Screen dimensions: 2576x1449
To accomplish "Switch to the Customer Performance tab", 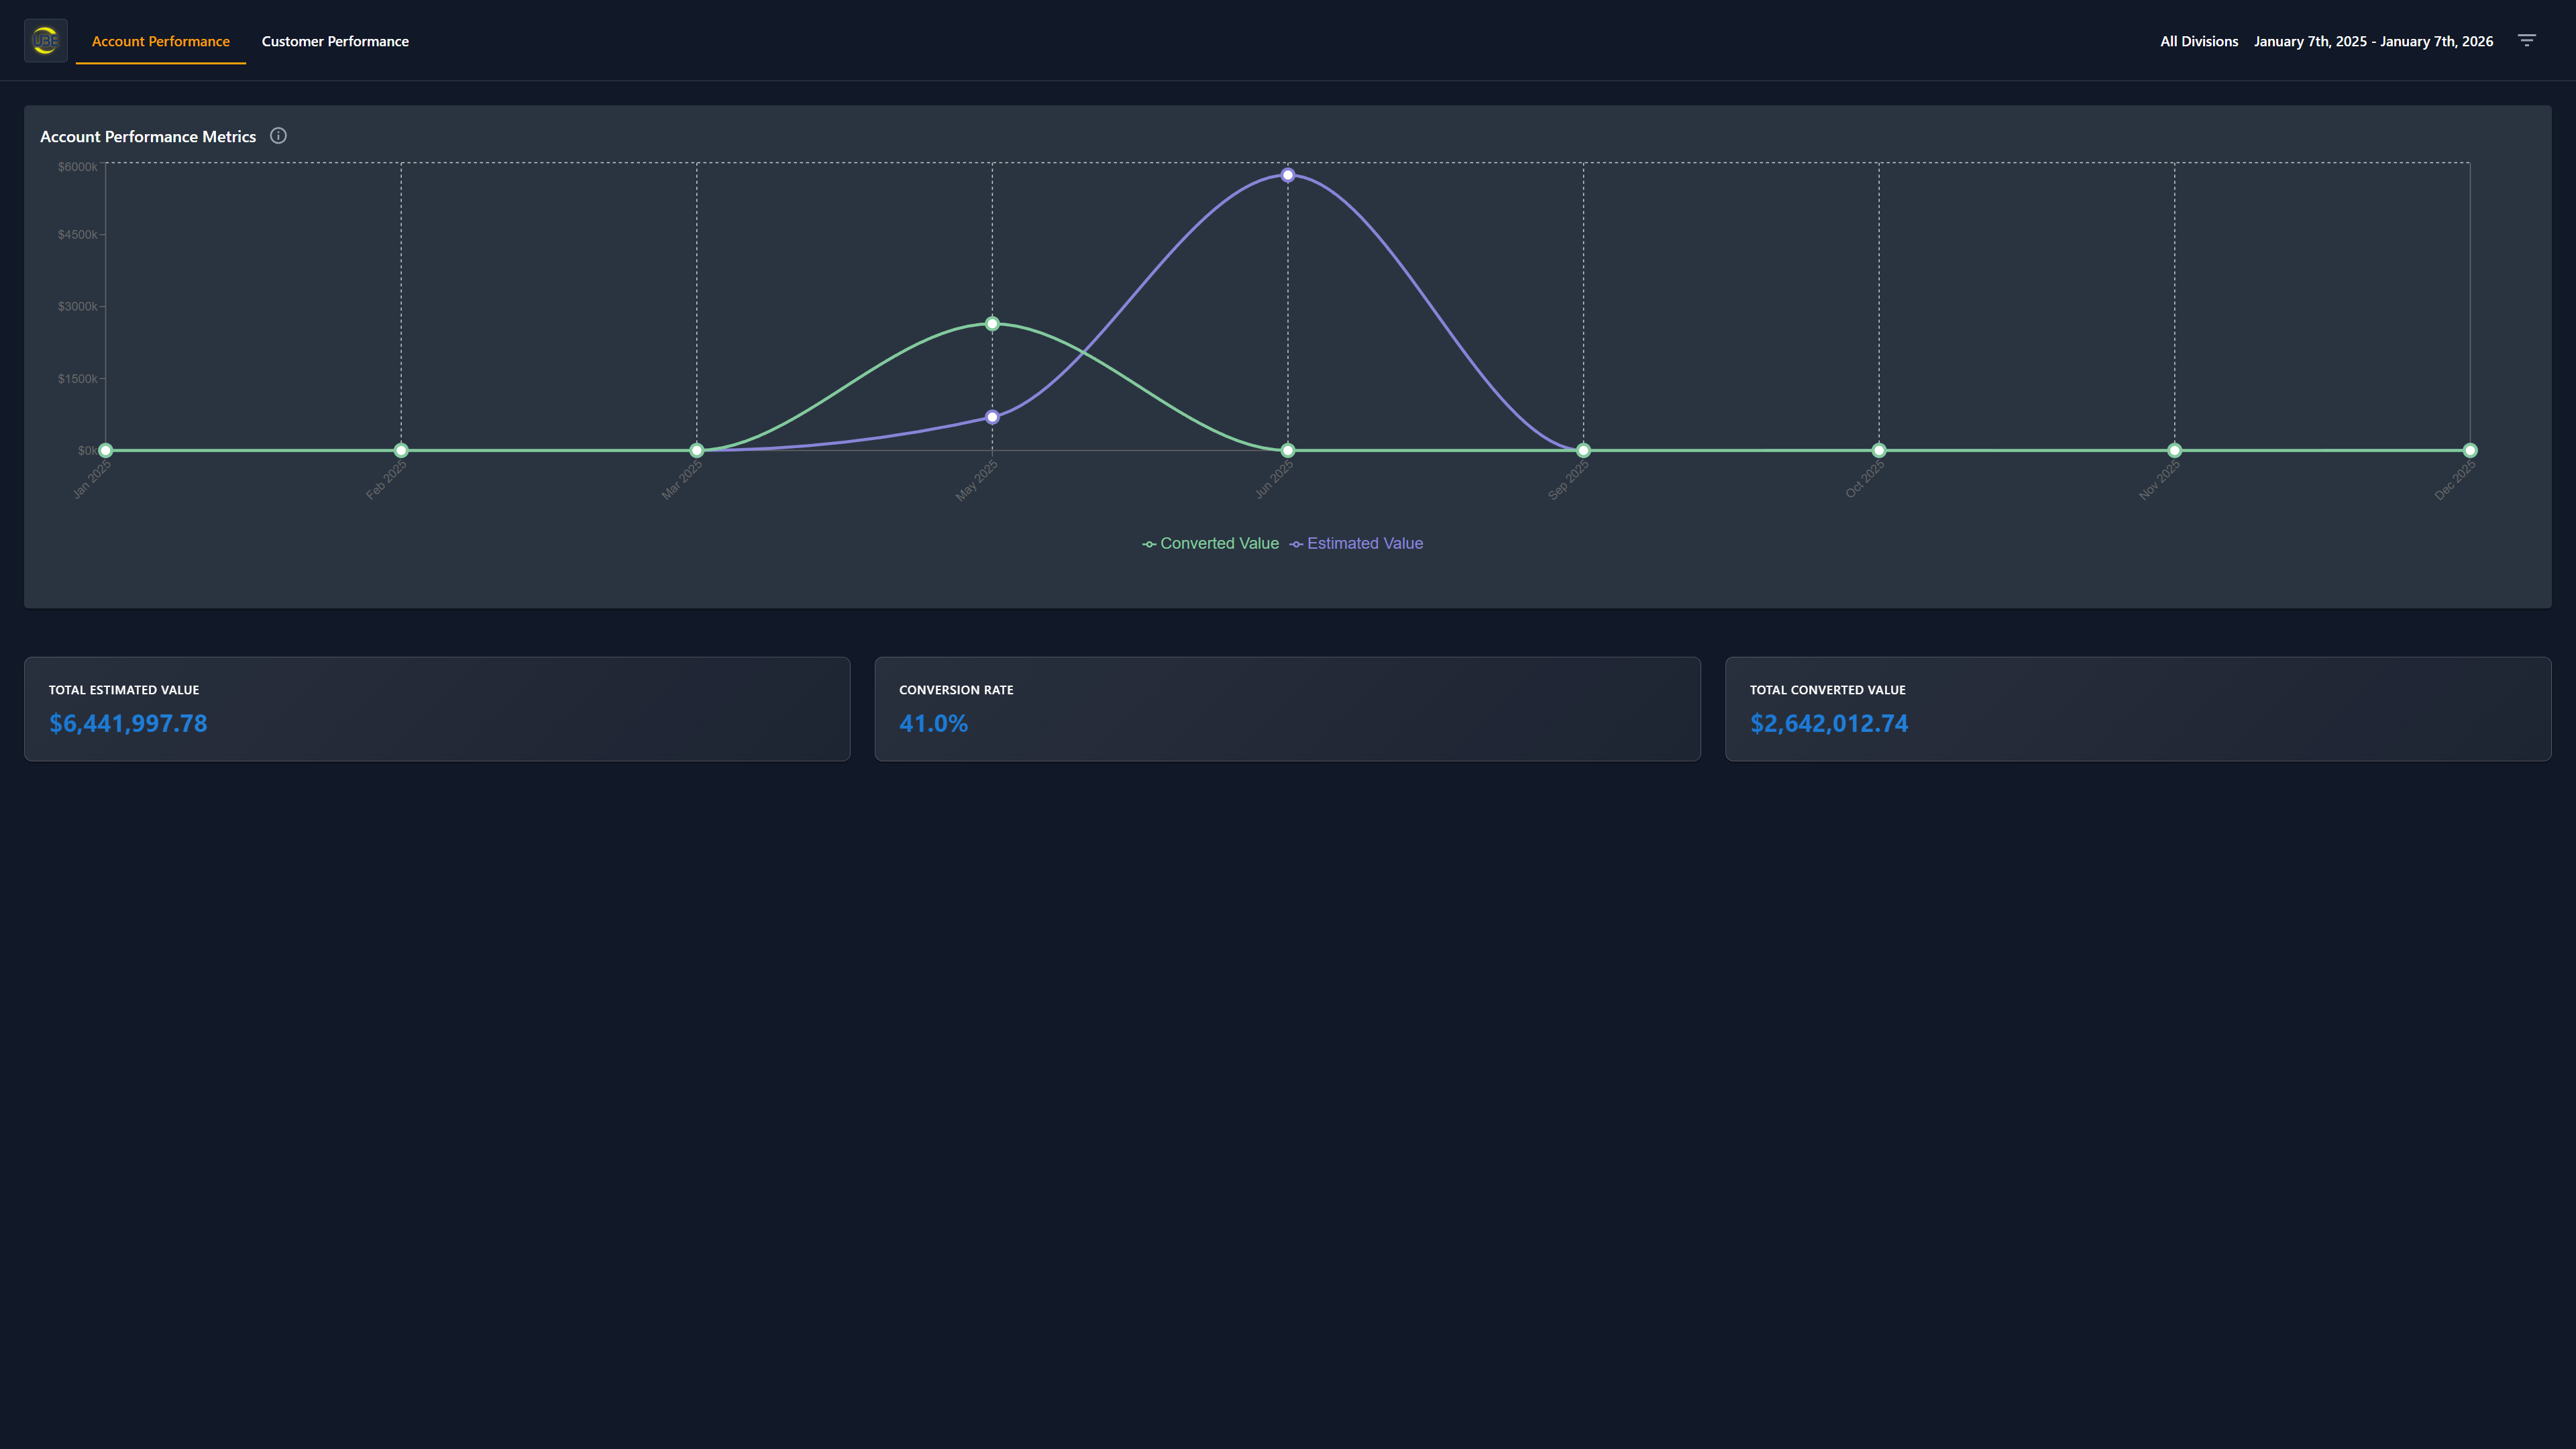I will [335, 41].
